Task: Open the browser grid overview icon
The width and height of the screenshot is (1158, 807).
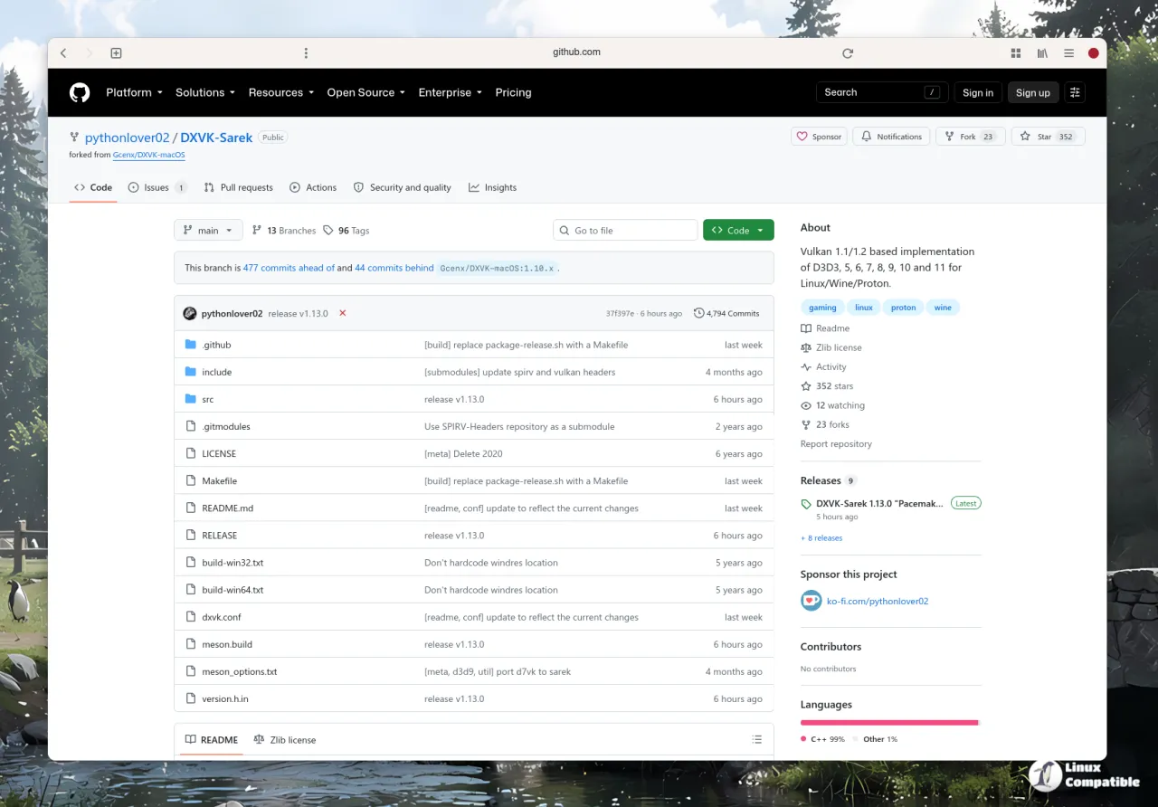Action: pos(1016,53)
